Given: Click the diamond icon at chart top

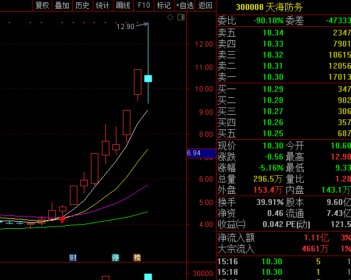Looking at the screenshot, I should pyautogui.click(x=170, y=17).
